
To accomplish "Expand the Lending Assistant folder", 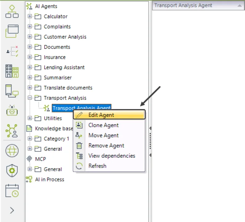I will pyautogui.click(x=30, y=67).
